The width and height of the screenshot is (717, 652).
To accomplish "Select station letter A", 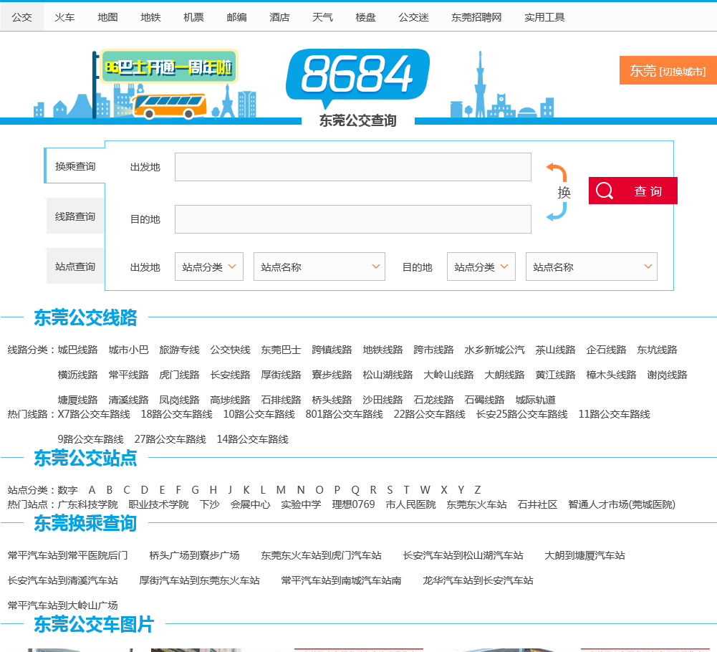I will 92,490.
